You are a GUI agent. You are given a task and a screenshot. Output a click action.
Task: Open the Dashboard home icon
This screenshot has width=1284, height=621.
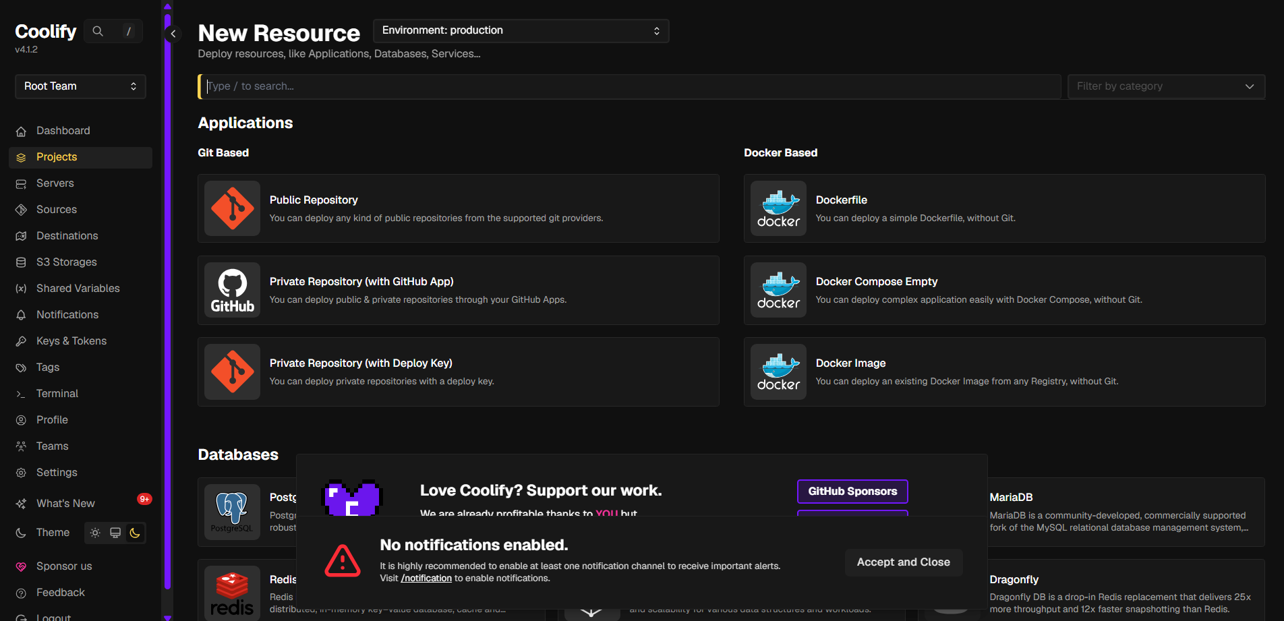(x=21, y=131)
